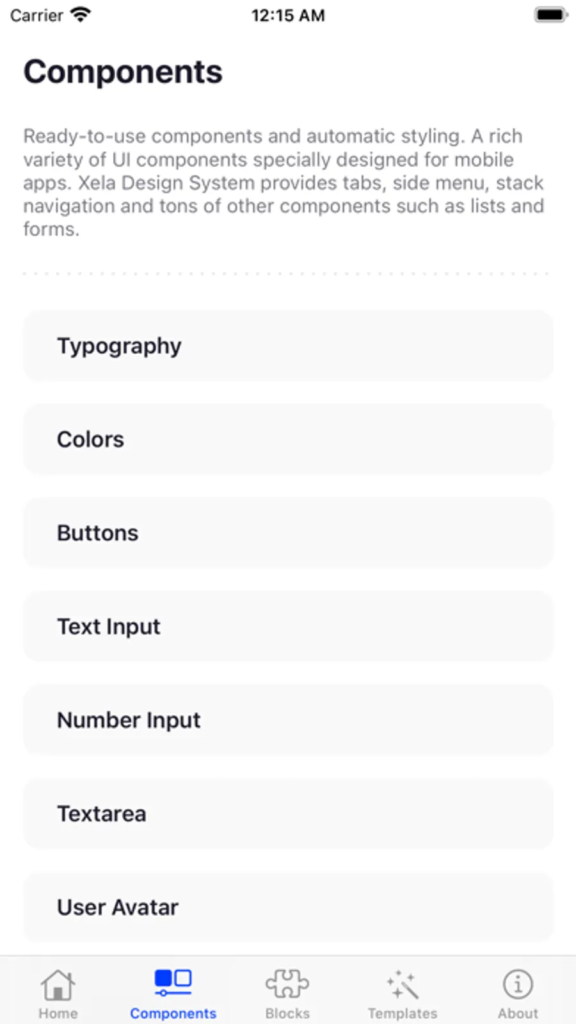Tap the status bar clock

click(x=288, y=15)
